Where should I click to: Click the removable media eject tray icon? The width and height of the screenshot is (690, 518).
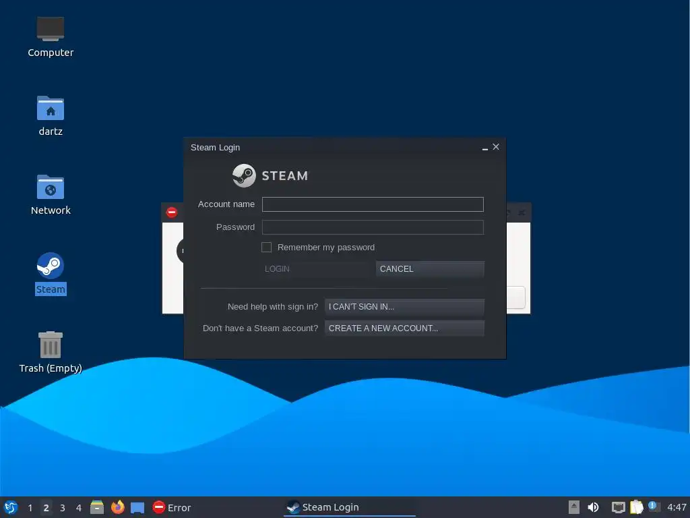[574, 507]
